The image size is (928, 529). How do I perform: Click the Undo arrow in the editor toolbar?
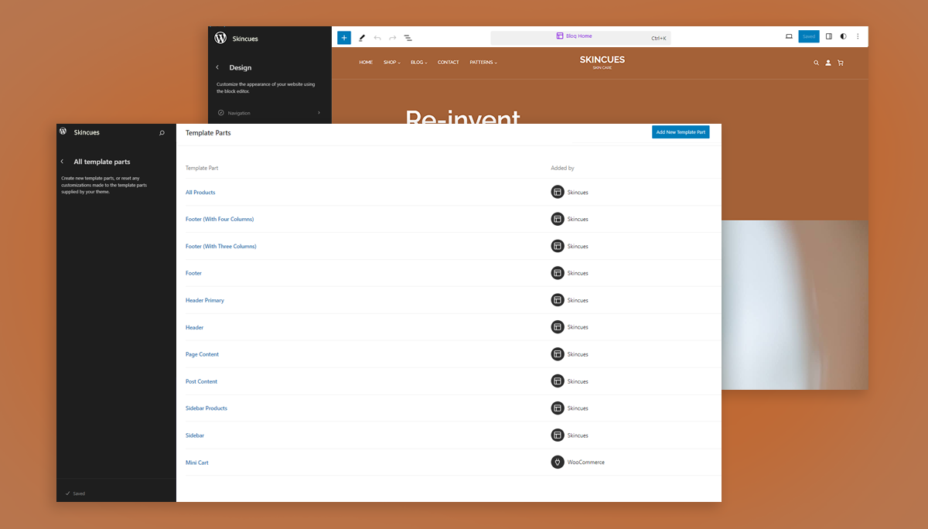[x=377, y=36]
